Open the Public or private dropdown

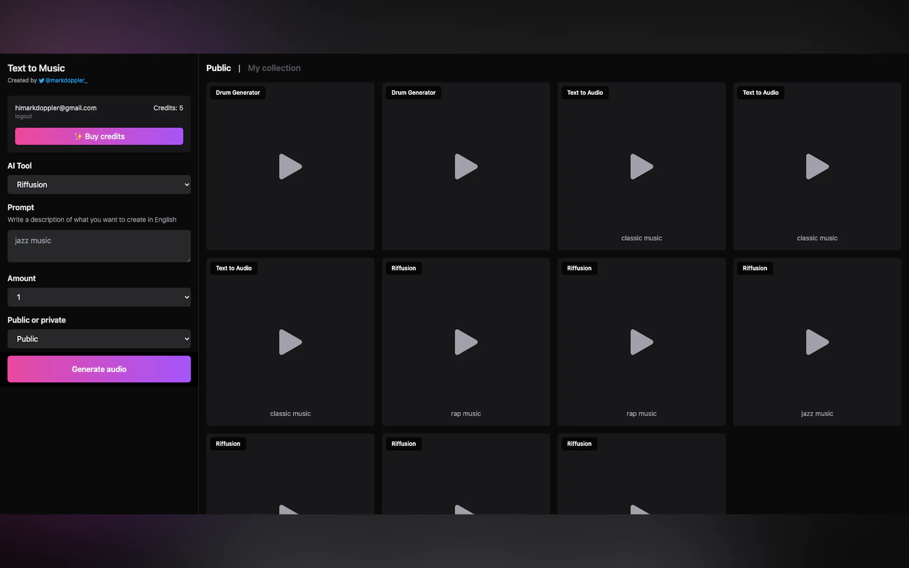pos(99,339)
